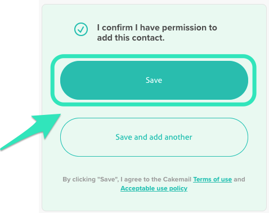Click the "By clicking Save" disclaimer text
The width and height of the screenshot is (269, 213).
(x=154, y=184)
